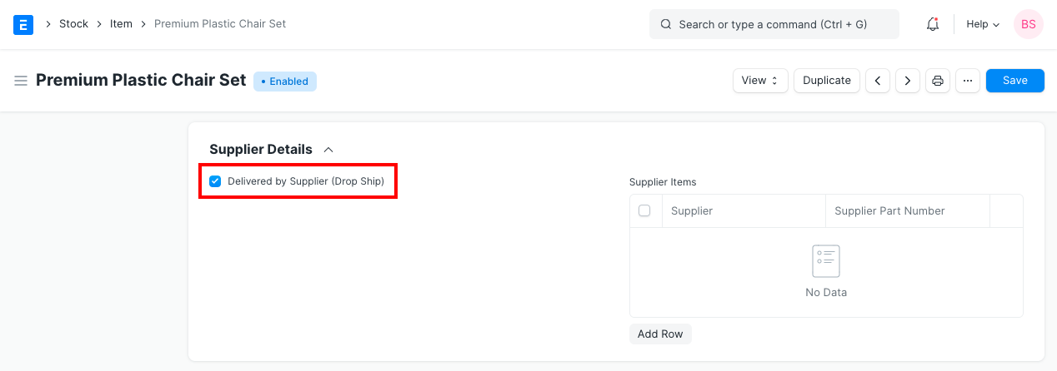
Task: Expand the Help dropdown menu
Action: click(x=983, y=24)
